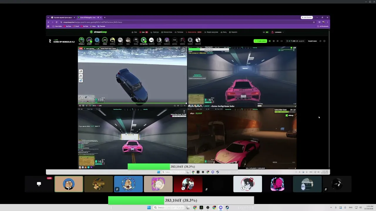
Task: Close the top-left stream player
Action: point(185,106)
